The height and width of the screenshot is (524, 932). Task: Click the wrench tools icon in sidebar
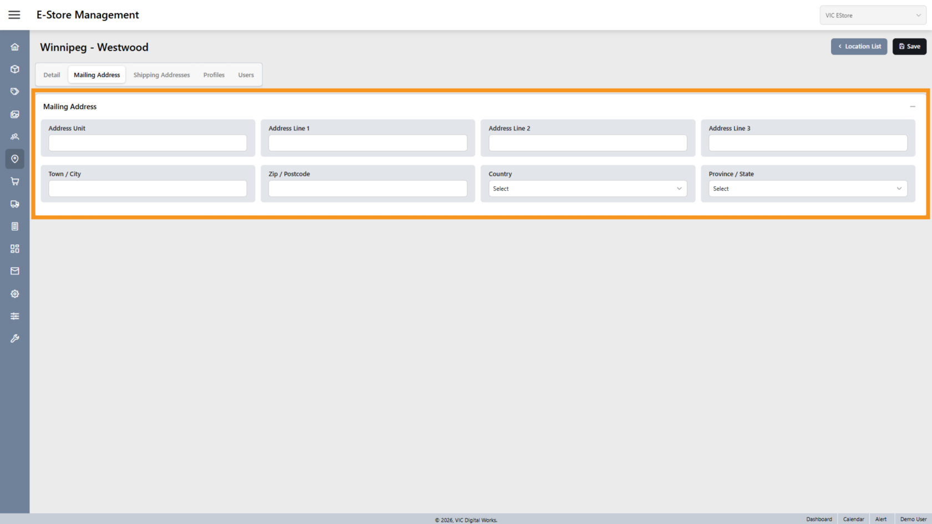[15, 338]
